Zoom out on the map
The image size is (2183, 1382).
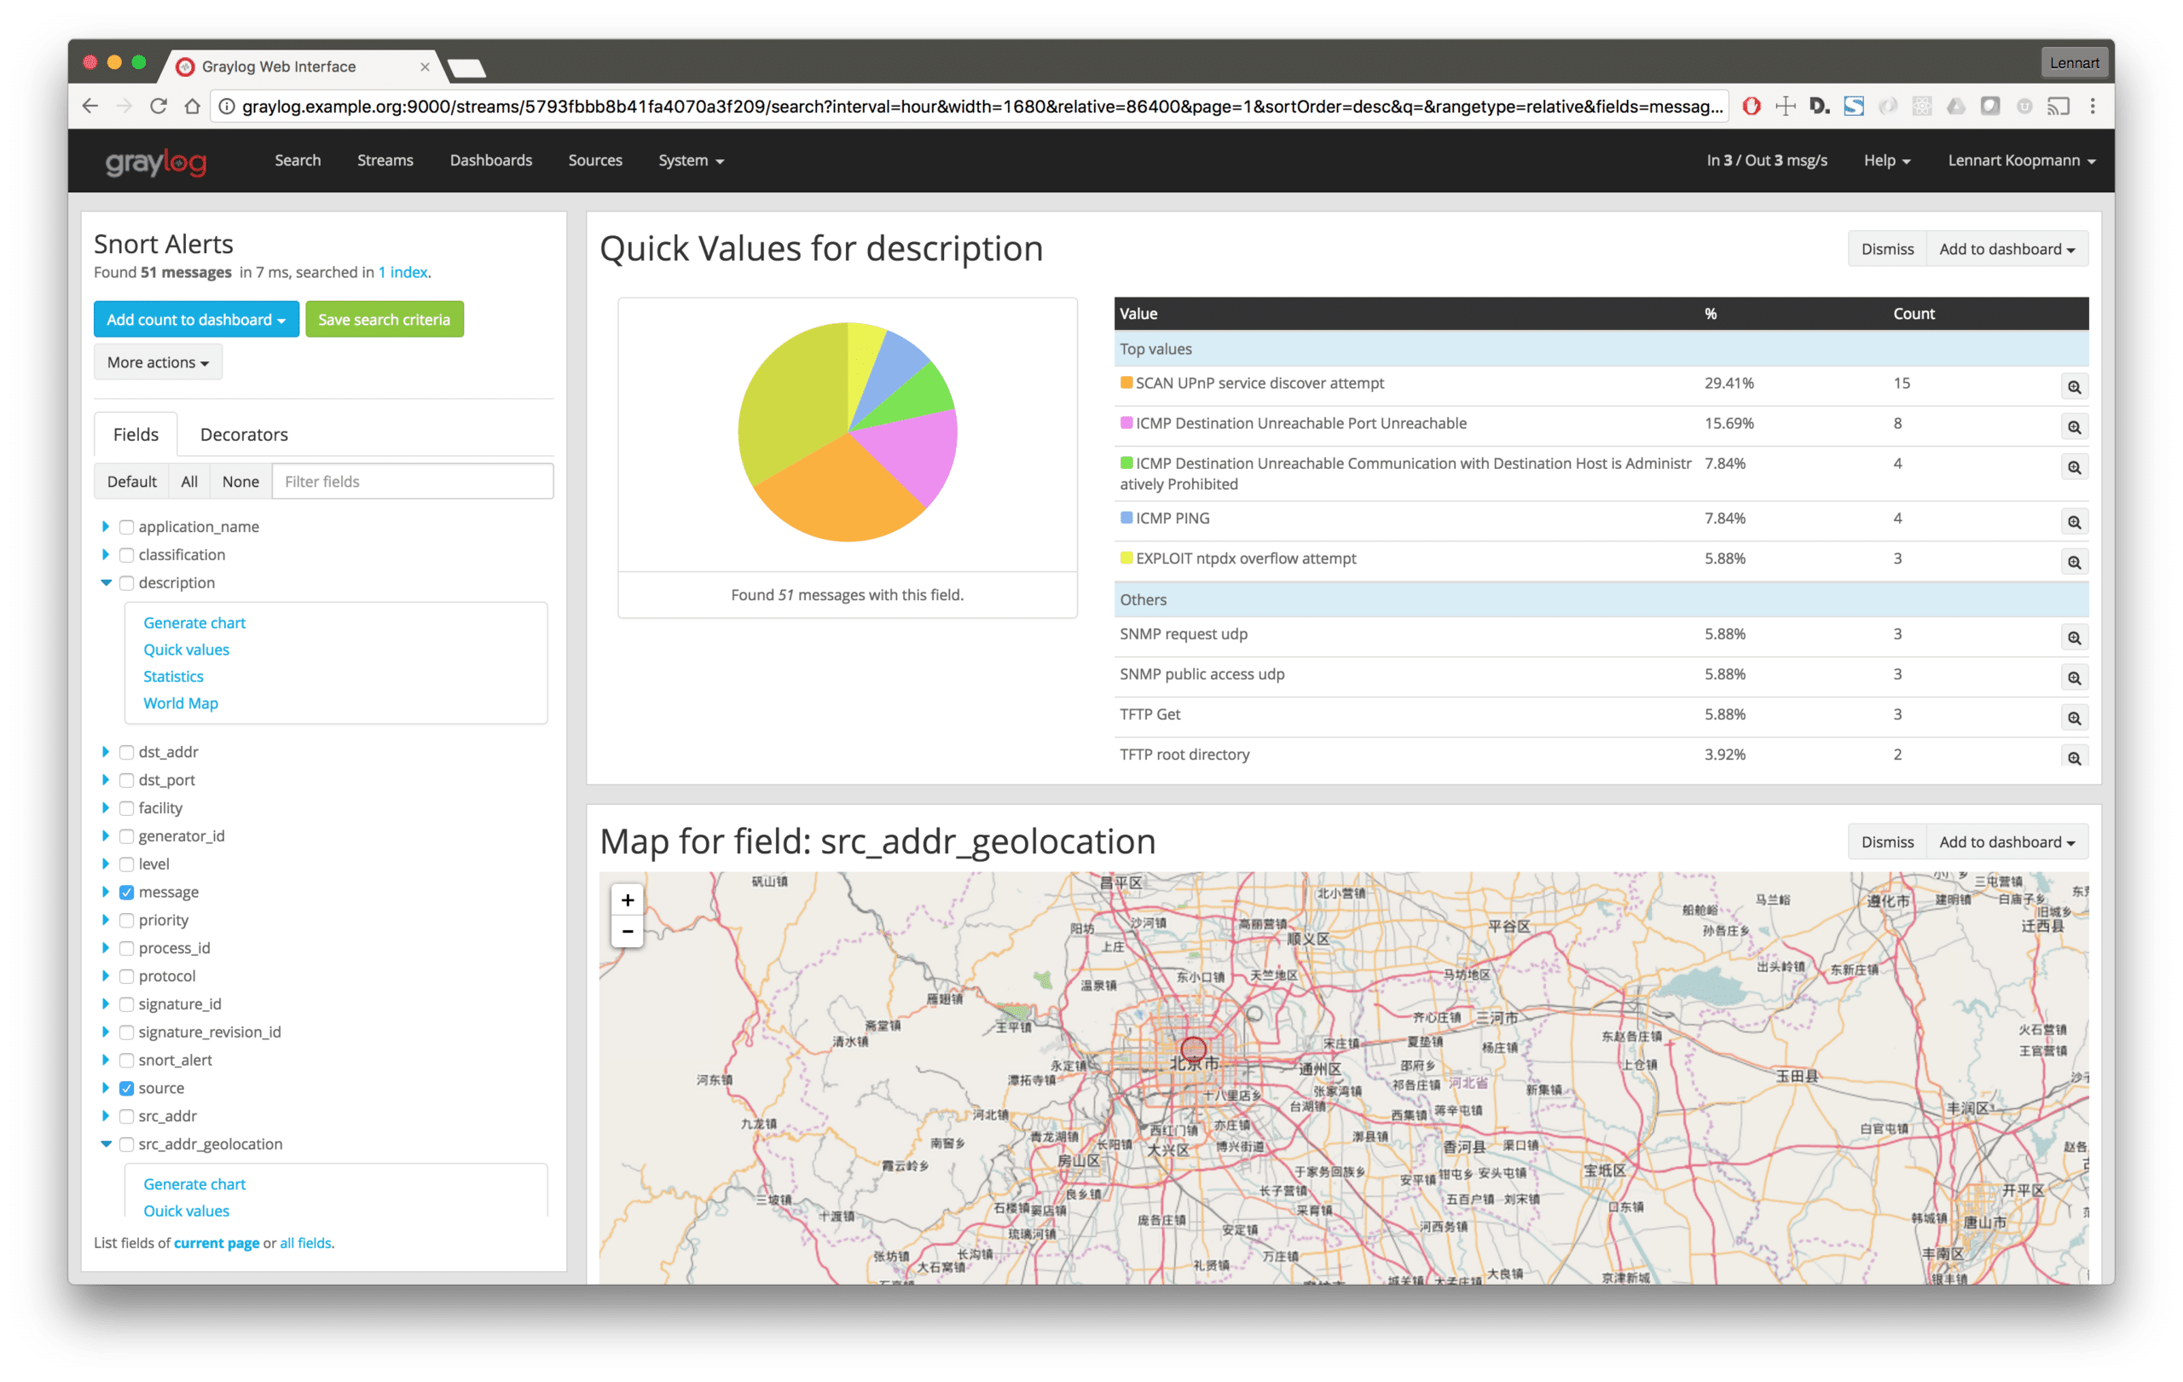tap(628, 932)
